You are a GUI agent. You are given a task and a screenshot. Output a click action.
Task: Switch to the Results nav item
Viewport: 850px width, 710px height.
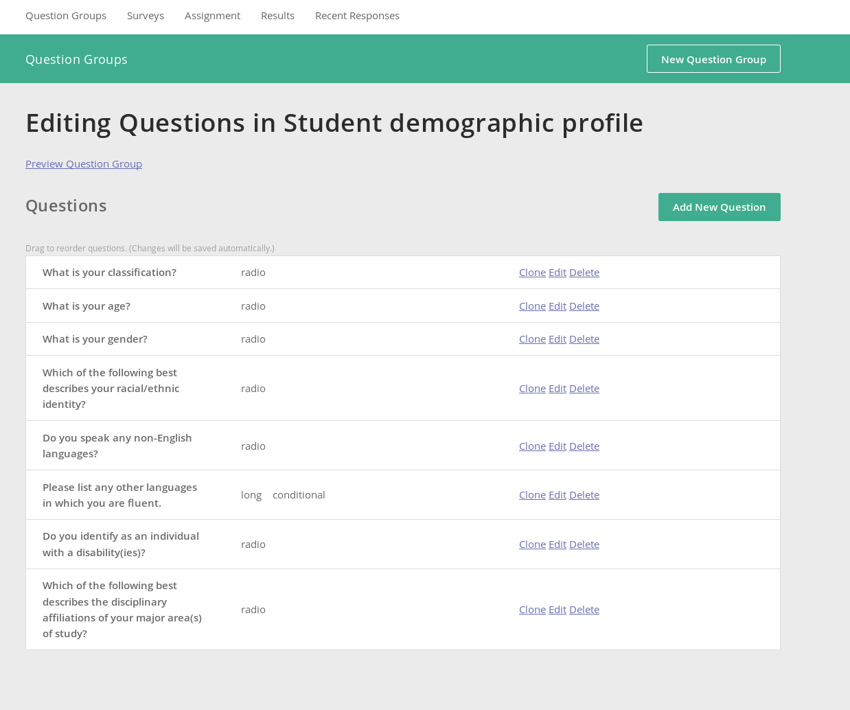click(x=277, y=15)
